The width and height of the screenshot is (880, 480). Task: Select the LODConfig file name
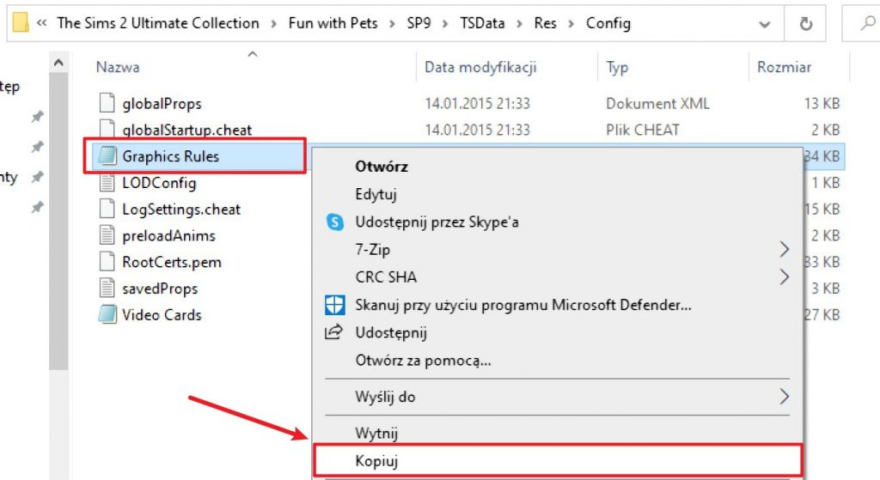pyautogui.click(x=159, y=183)
